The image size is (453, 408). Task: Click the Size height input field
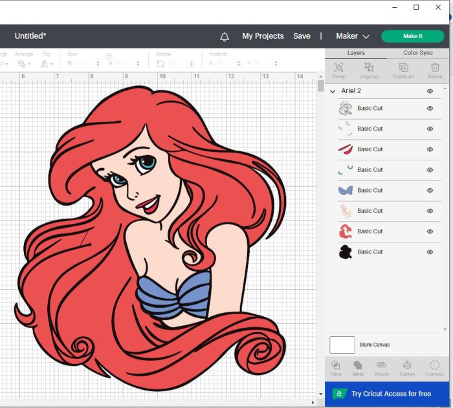(126, 63)
